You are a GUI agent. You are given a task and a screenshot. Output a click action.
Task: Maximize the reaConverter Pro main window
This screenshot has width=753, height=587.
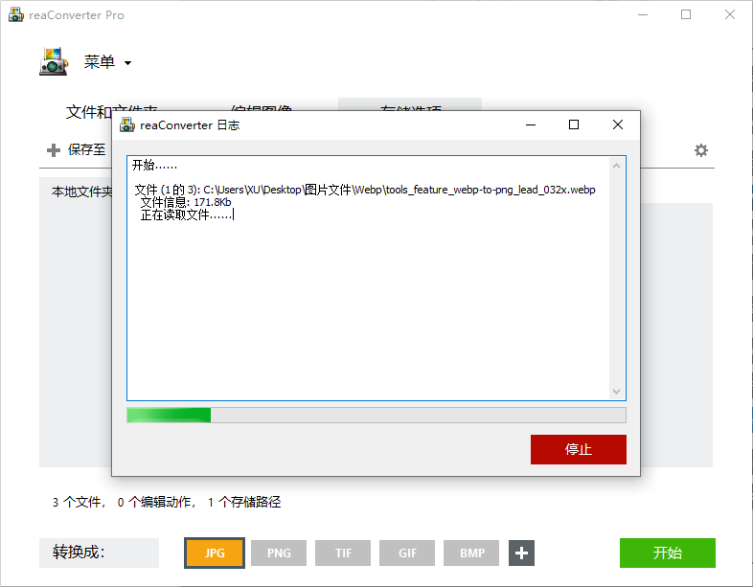pyautogui.click(x=686, y=15)
